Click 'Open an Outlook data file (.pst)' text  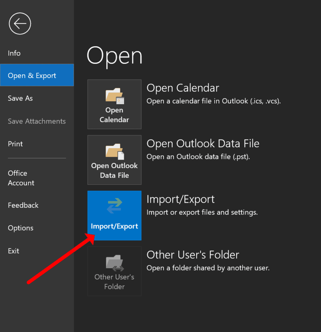[x=198, y=157]
